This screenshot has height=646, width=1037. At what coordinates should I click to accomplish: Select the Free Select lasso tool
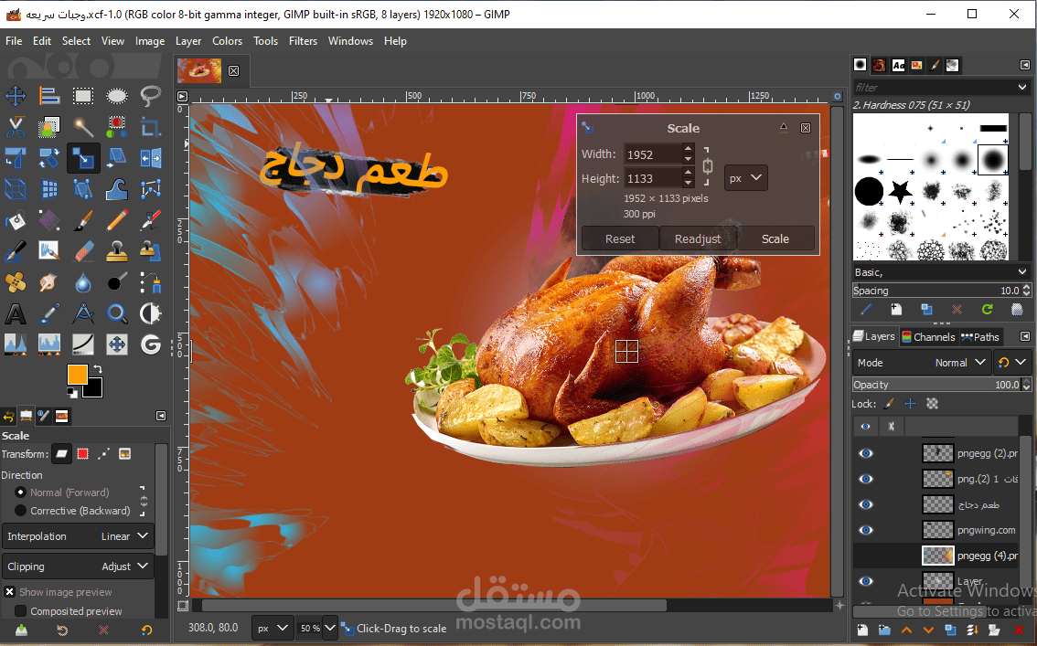(151, 96)
